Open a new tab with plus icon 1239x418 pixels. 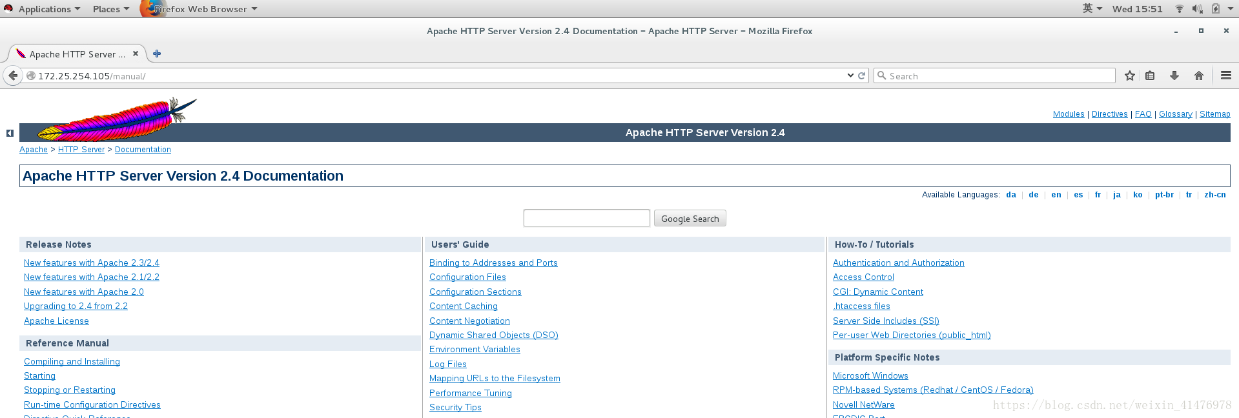[157, 54]
